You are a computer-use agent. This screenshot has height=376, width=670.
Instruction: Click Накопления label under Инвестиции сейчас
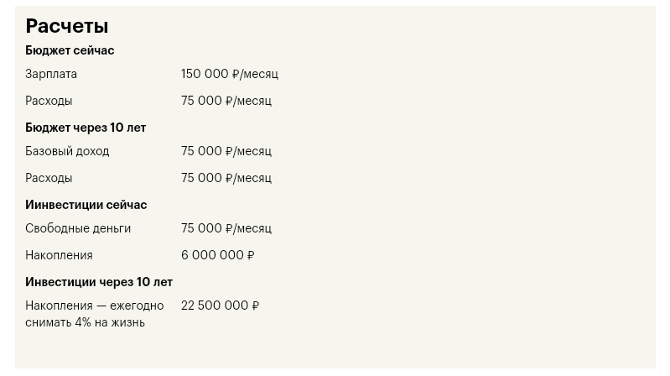pos(59,255)
